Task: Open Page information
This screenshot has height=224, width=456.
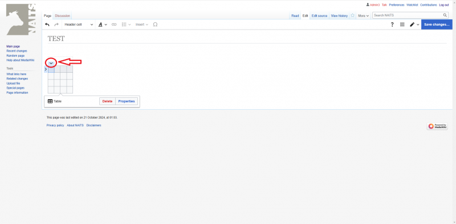Action: [x=17, y=93]
